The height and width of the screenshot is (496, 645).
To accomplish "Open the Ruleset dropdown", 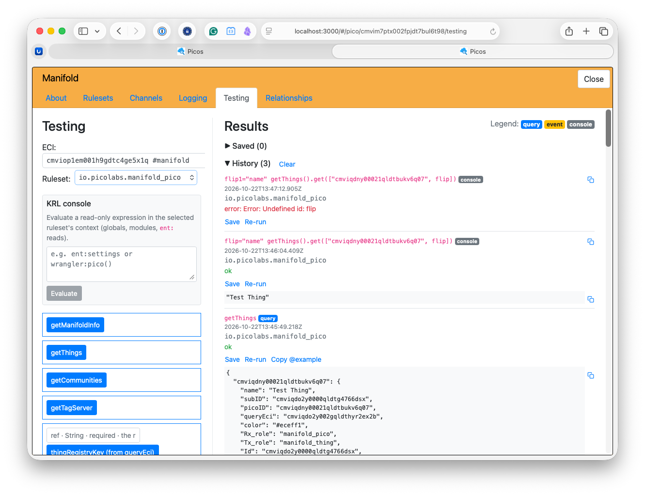I will pos(136,178).
